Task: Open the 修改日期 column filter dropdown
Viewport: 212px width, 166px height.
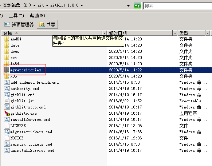Action: 175,33
